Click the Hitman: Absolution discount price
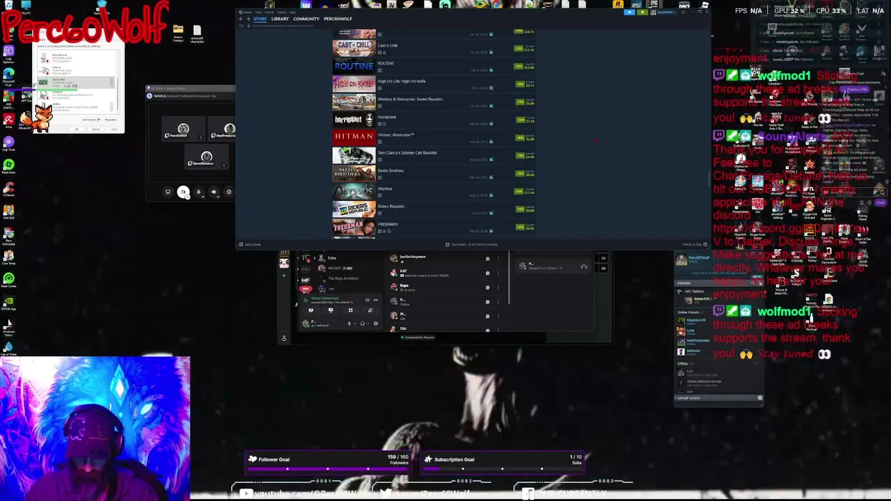The height and width of the screenshot is (501, 891). click(530, 138)
